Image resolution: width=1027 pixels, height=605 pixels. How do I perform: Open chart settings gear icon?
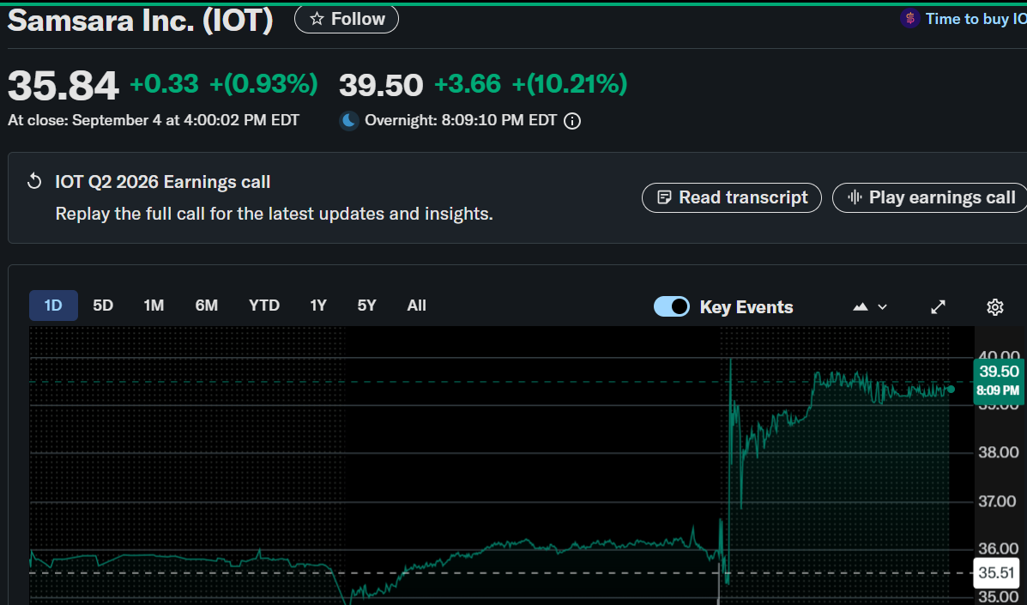(994, 306)
